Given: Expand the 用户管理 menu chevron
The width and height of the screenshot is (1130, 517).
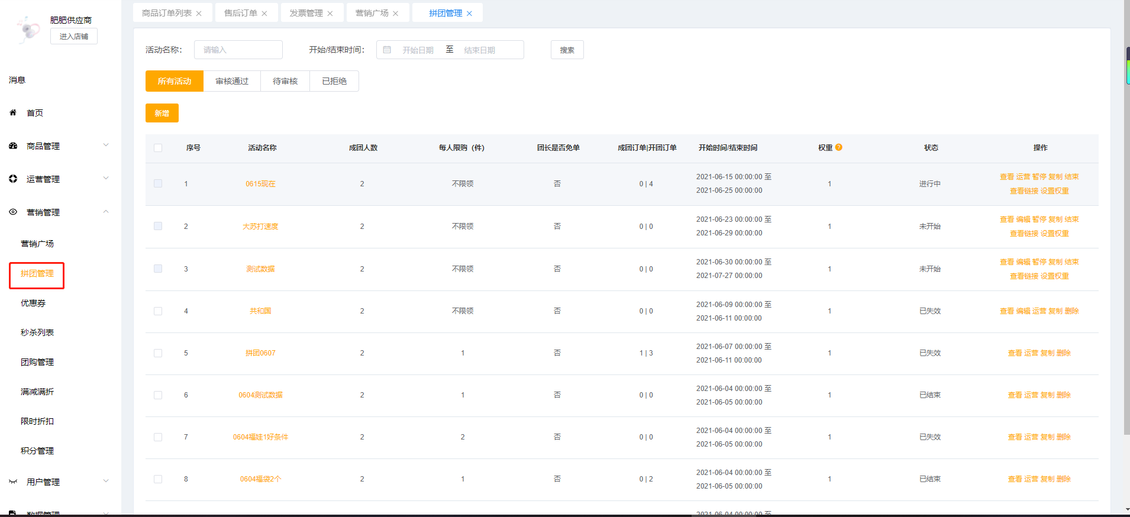Looking at the screenshot, I should pos(106,482).
